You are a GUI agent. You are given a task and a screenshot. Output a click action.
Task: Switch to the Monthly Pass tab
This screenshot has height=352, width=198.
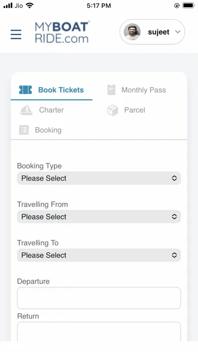(x=143, y=90)
